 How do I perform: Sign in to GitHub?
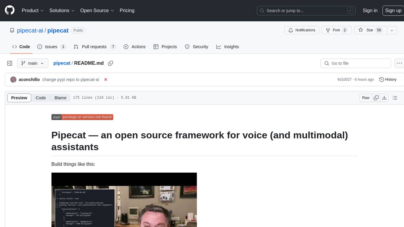tap(370, 10)
